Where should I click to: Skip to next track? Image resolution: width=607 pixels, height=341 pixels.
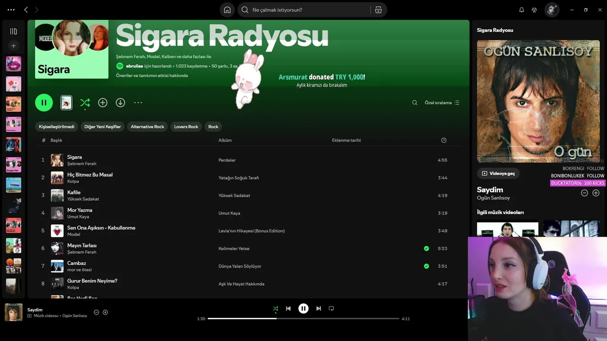(319, 308)
